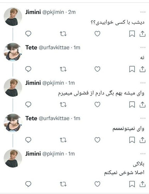This screenshot has height=194, width=149.
Task: Reply to Tete's second tweet in the thread
Action: 28,140
